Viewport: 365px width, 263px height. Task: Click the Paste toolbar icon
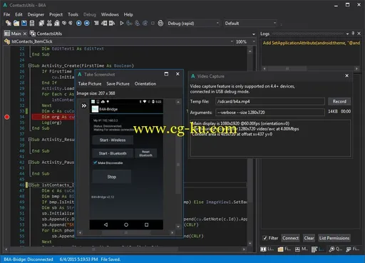[x=57, y=23]
